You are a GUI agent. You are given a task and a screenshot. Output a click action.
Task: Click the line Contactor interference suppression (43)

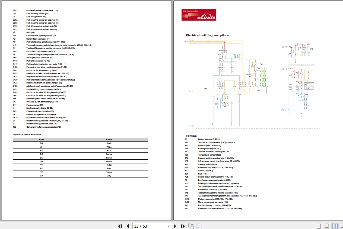pos(43,127)
